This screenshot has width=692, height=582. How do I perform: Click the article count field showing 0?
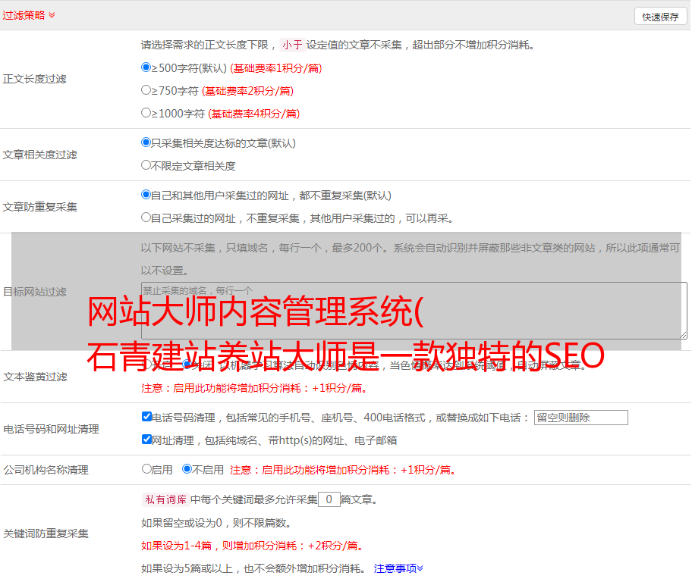[x=329, y=499]
